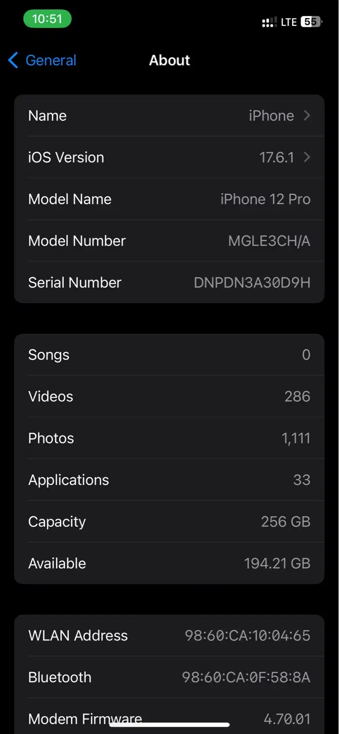The width and height of the screenshot is (339, 734).
Task: Open the iOS Version 17.6.1 row
Action: coord(169,157)
